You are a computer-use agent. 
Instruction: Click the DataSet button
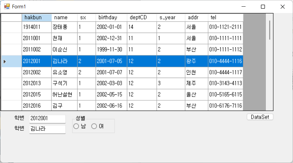260,117
